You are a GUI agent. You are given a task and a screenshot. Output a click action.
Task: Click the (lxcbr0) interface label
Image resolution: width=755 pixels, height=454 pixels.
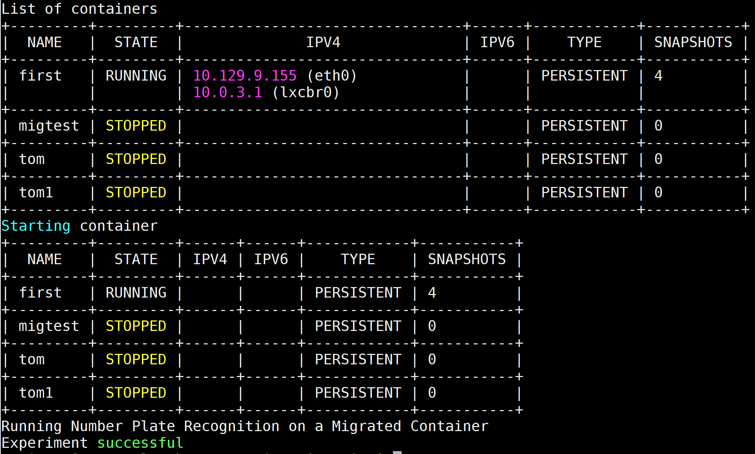point(305,93)
